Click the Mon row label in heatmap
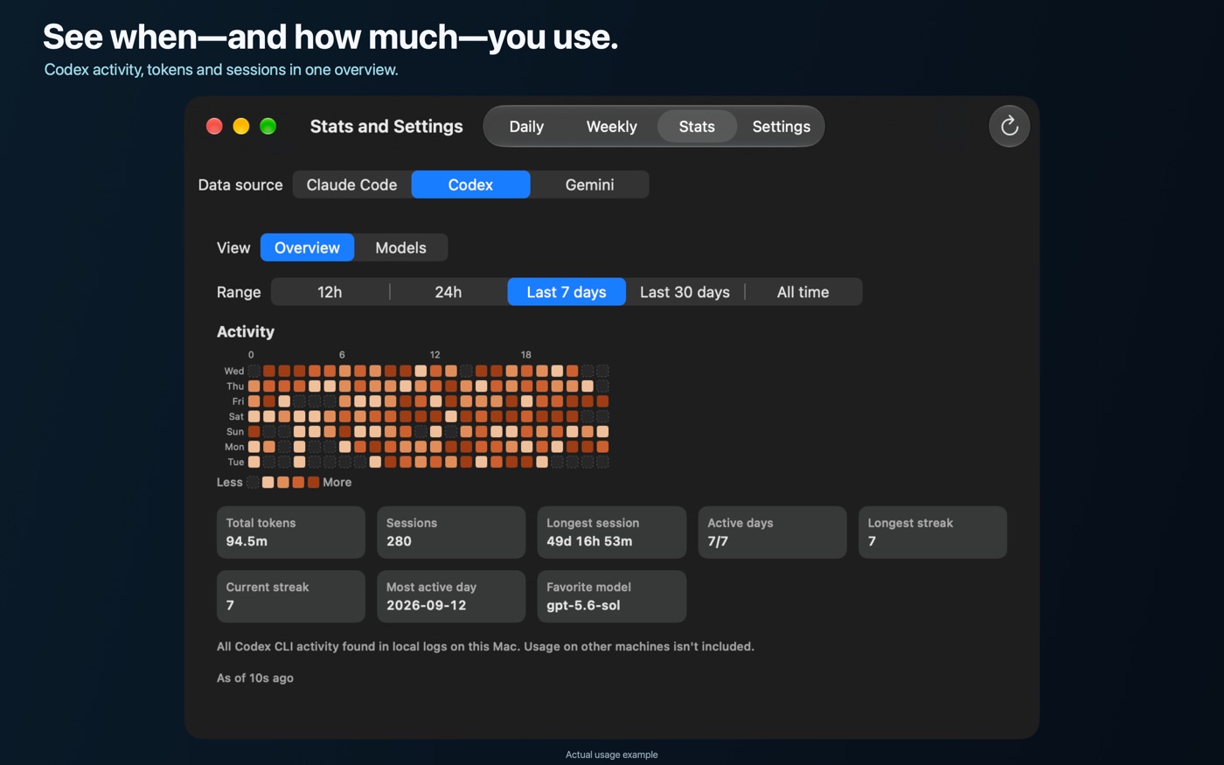The width and height of the screenshot is (1224, 765). (234, 447)
